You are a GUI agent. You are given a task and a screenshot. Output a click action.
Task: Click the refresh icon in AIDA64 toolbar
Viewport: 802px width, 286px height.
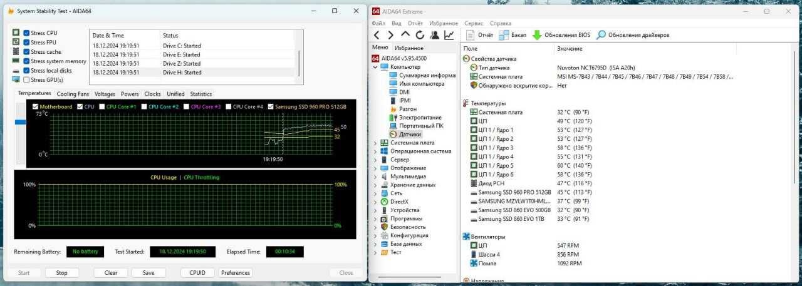pos(420,35)
